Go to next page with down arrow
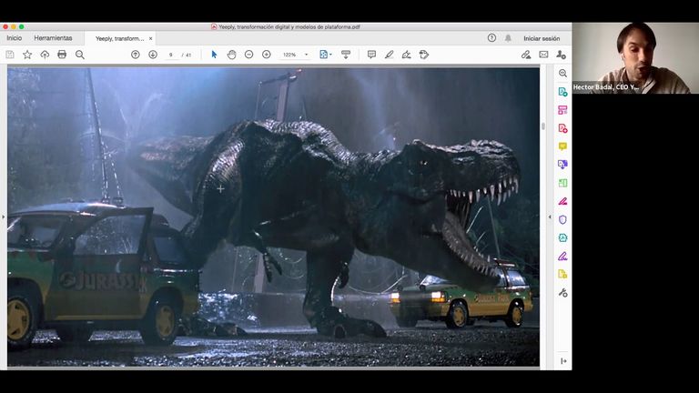 (153, 55)
